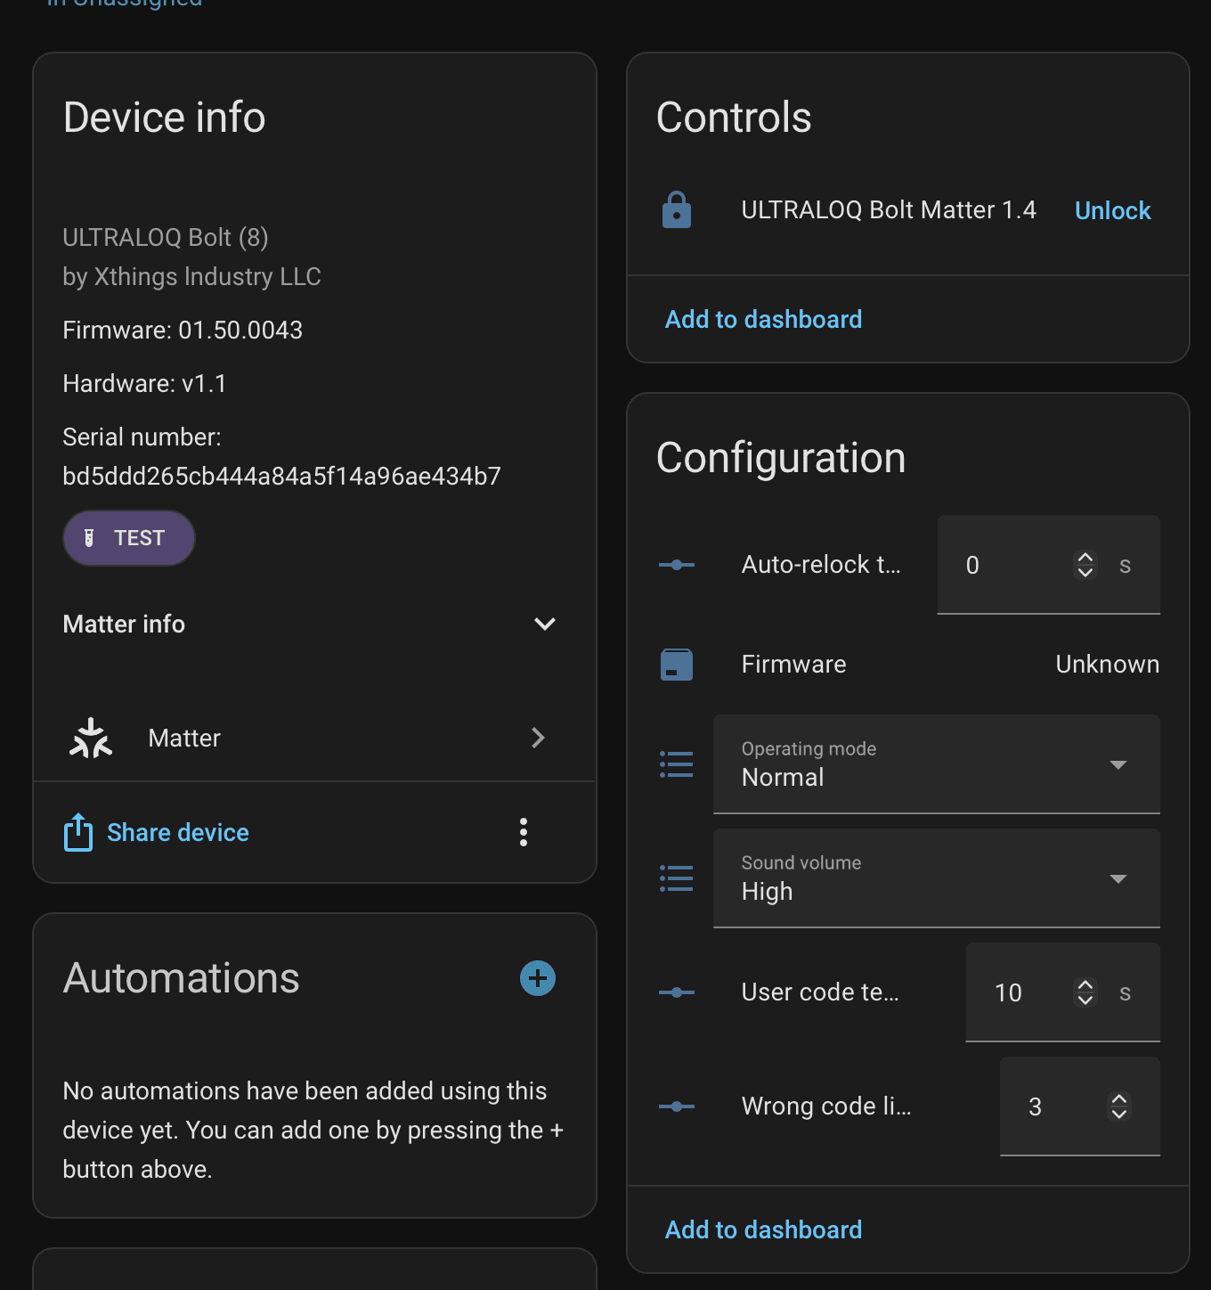Click the Firmware update icon
This screenshot has height=1290, width=1211.
pos(676,665)
